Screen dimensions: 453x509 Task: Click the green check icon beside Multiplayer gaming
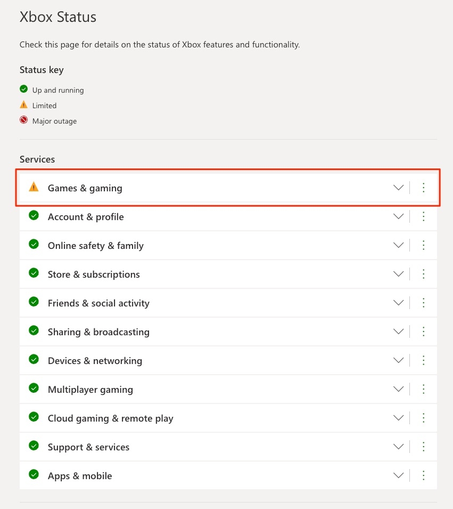tap(34, 388)
